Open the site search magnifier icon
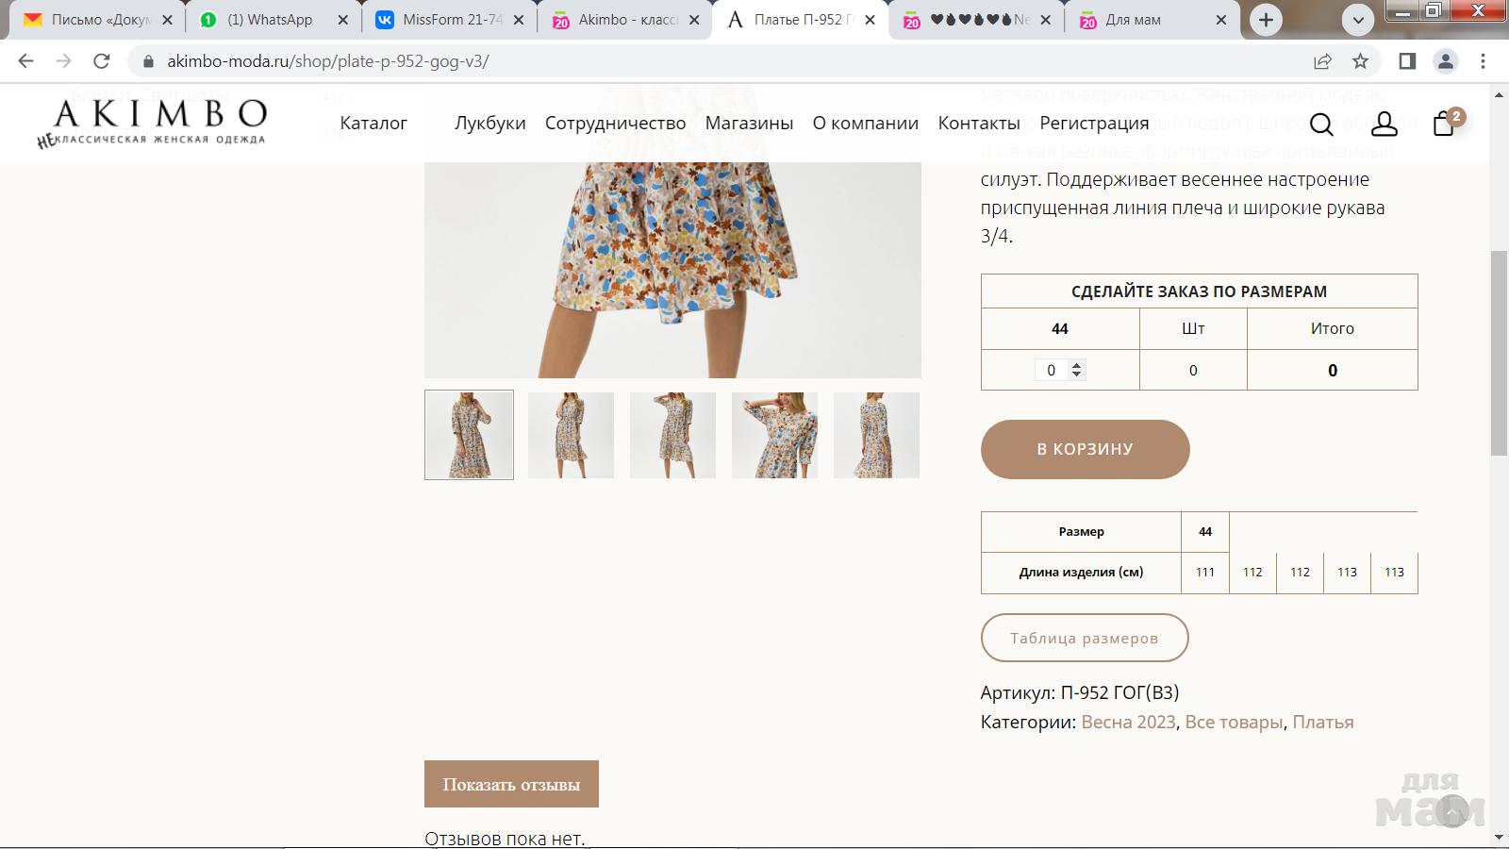The image size is (1509, 849). click(x=1321, y=124)
